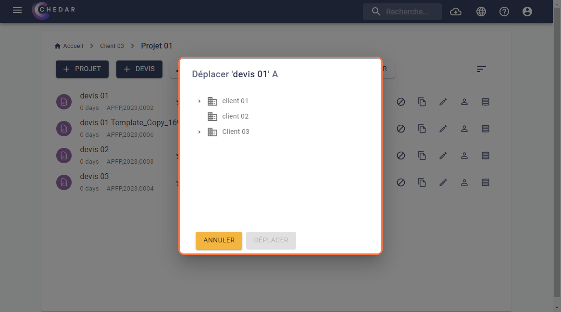Cancel the move with ANNULER

(x=219, y=240)
